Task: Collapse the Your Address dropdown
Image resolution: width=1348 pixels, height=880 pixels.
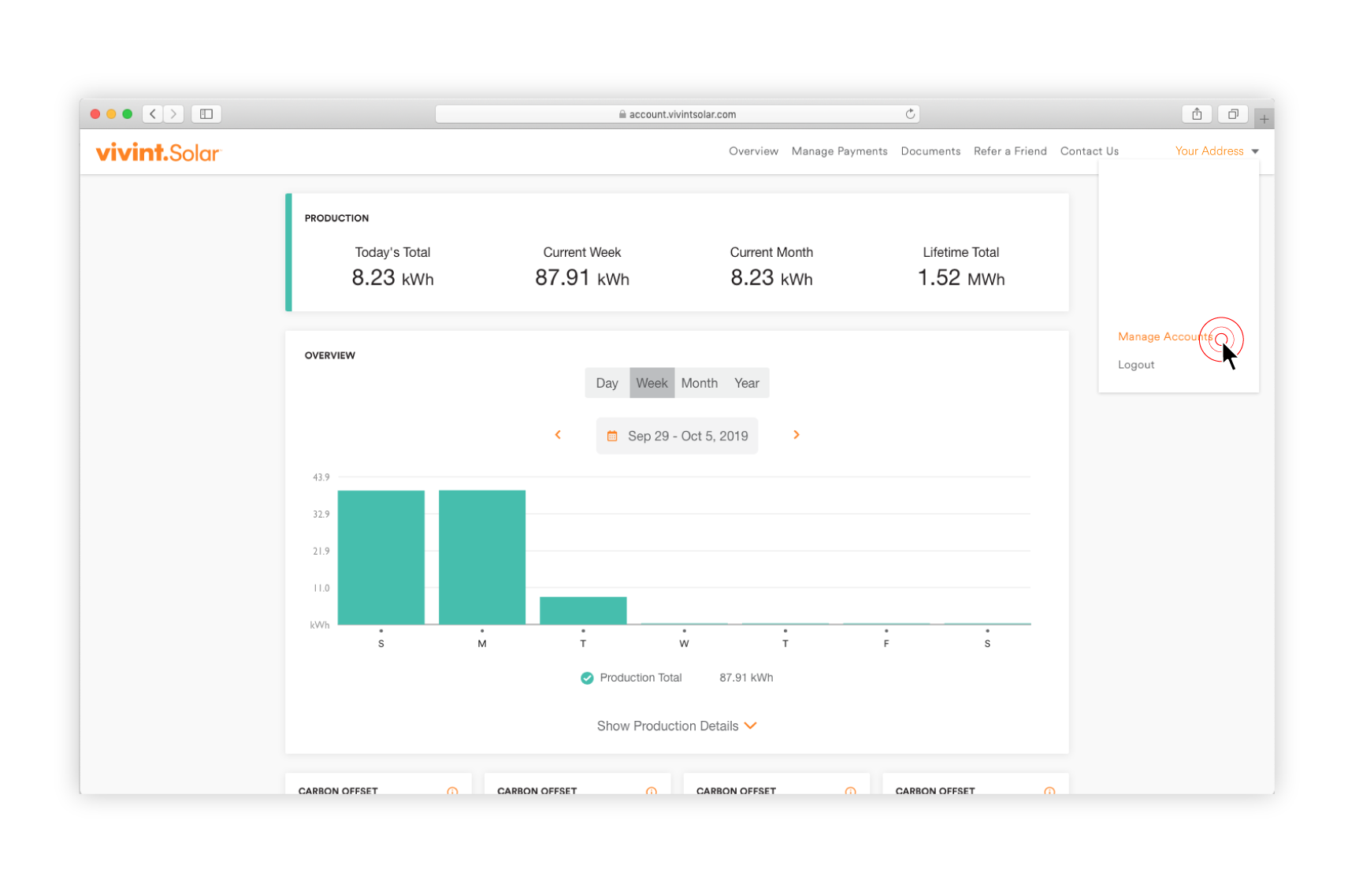Action: pyautogui.click(x=1216, y=151)
